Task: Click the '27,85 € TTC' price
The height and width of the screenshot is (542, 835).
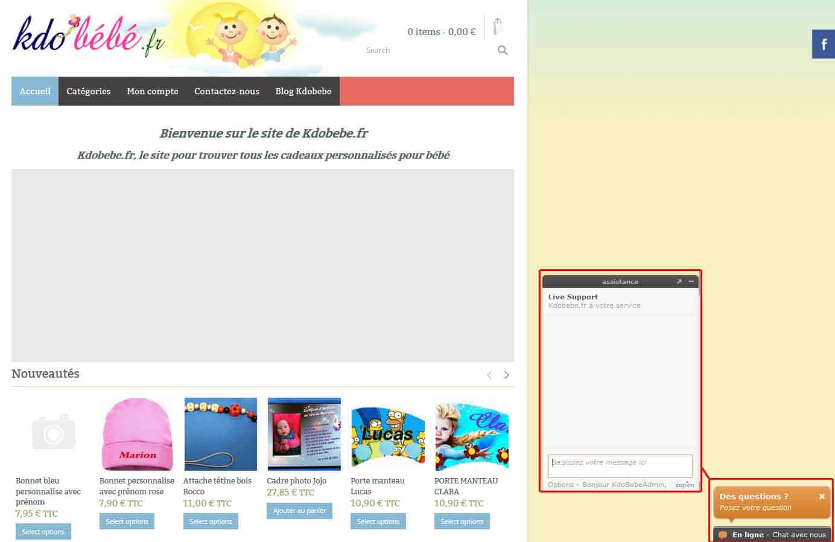Action: 291,493
